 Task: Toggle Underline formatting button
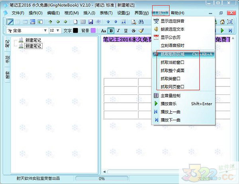[126, 31]
